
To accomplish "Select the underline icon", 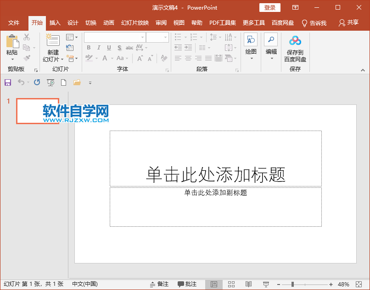I will 109,48.
